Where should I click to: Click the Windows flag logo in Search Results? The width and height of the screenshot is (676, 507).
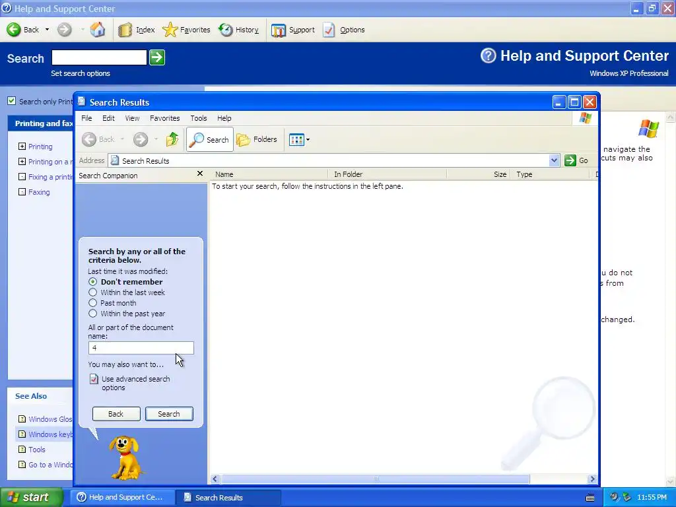coord(585,118)
